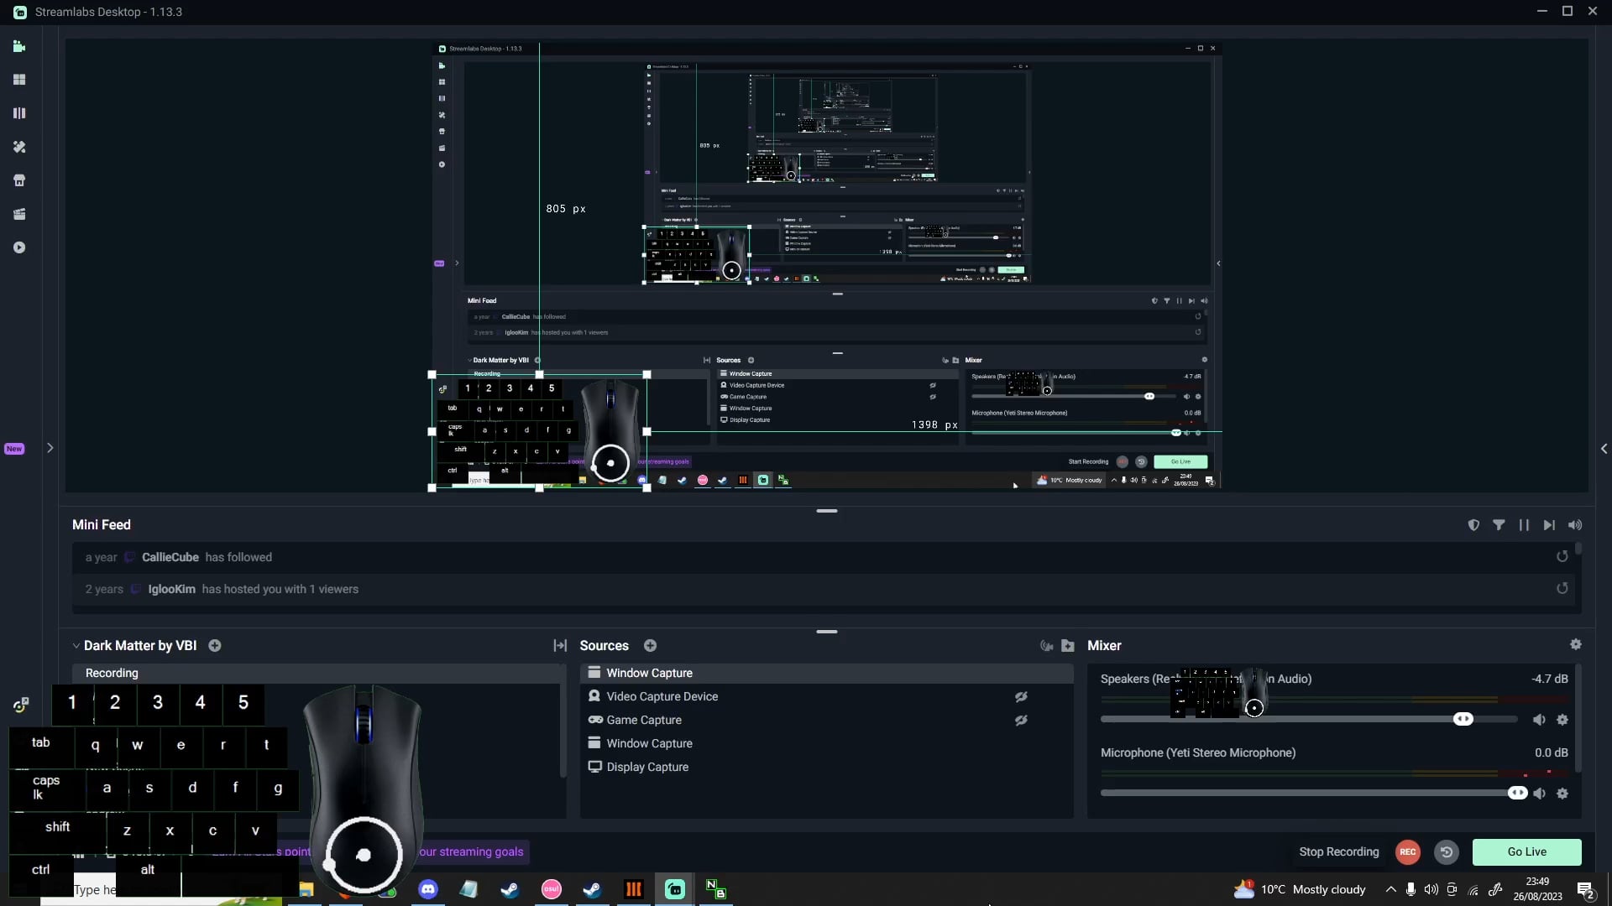1612x906 pixels.
Task: Select the Display Capture source
Action: pos(826,767)
